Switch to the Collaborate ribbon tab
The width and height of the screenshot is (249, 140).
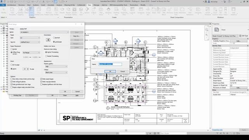pyautogui.click(x=81, y=5)
